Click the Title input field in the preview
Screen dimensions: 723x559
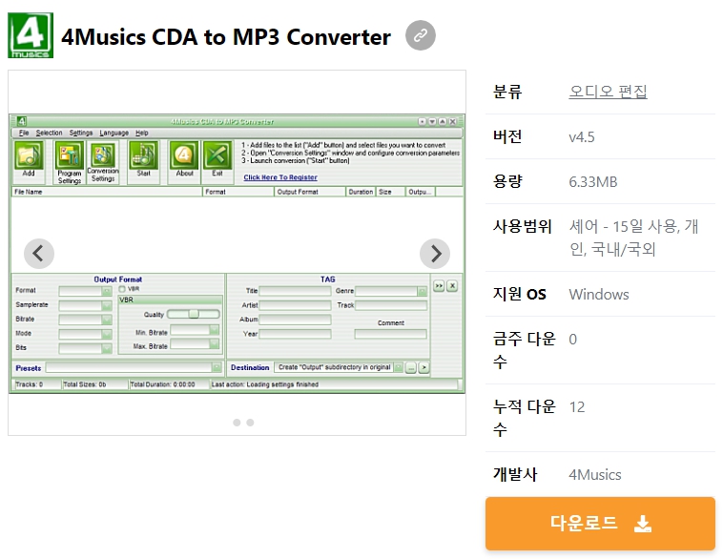(x=295, y=291)
